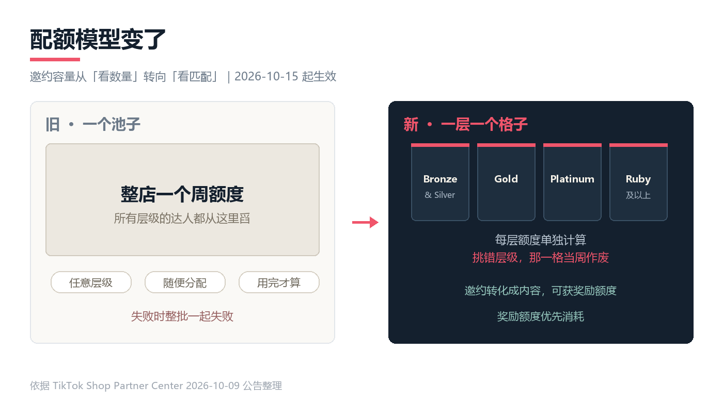Select the Bronze & Silver tier card

tap(440, 182)
